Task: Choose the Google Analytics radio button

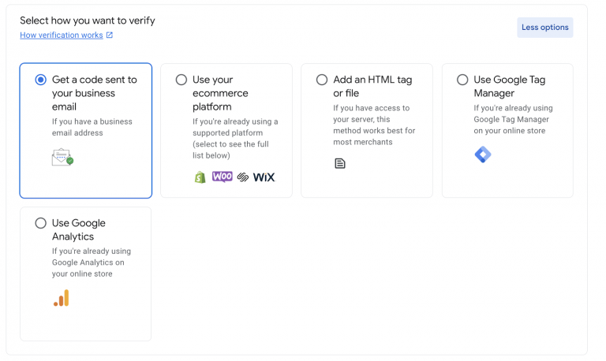Action: coord(41,223)
